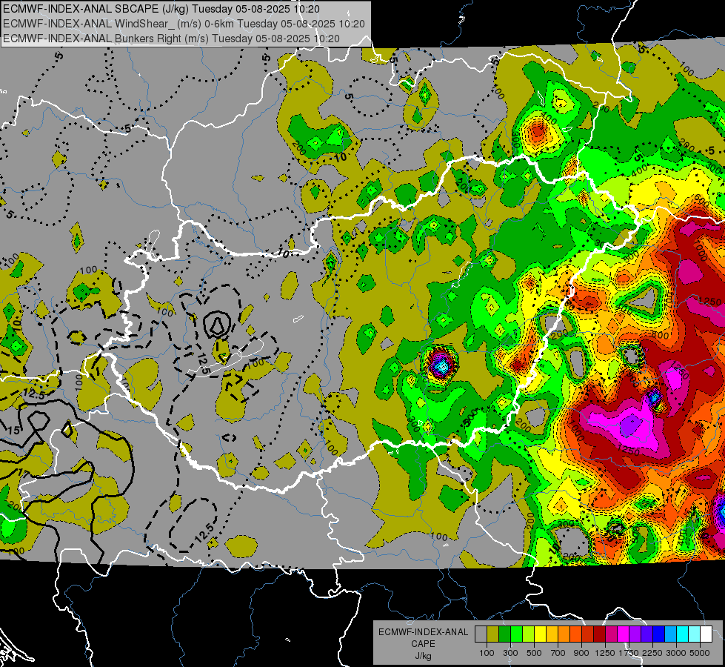Click the cyan swatch after 3000
Screen dimensions: 725x667
tap(683, 634)
